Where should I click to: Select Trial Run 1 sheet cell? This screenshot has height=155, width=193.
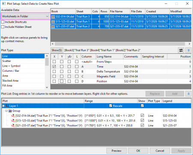click(x=84, y=21)
